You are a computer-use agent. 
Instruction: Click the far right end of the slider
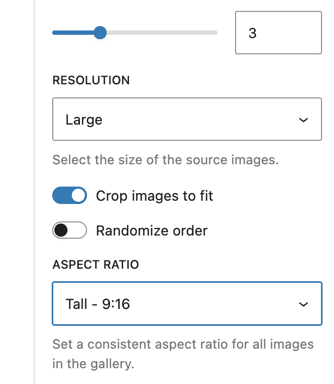pos(216,33)
